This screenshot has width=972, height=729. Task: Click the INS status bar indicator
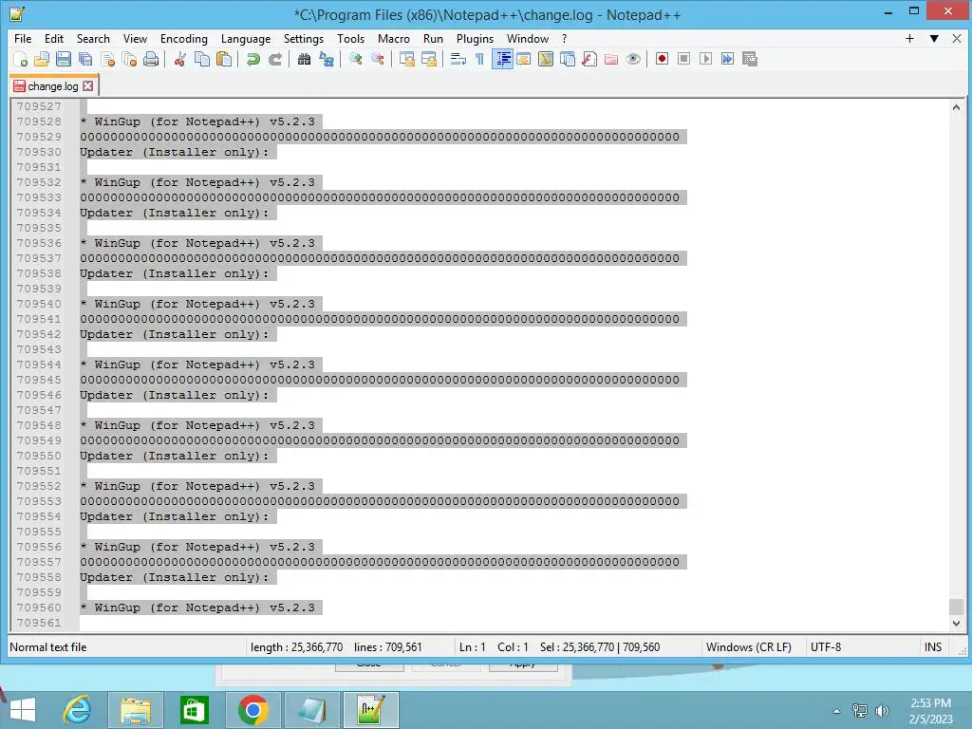[x=933, y=647]
